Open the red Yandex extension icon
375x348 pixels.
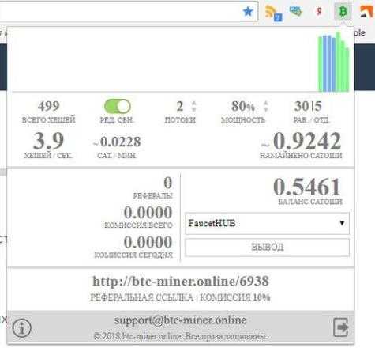point(319,11)
